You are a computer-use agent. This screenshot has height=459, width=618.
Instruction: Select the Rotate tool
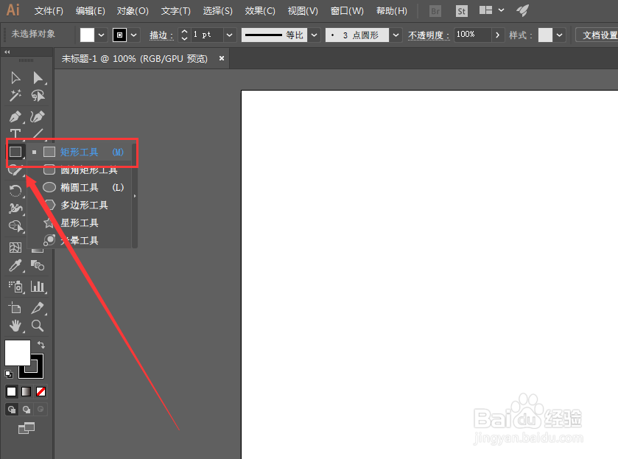pos(15,191)
